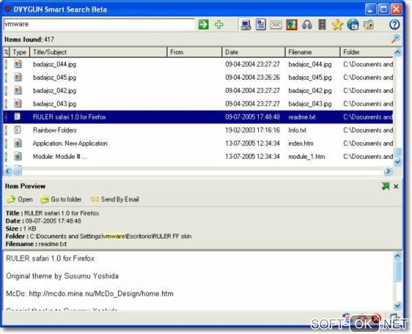Select the computer files filter icon
Viewport: 412px width, 334px height.
(x=246, y=25)
